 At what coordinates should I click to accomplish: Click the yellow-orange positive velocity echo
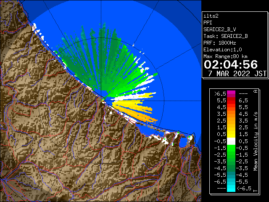coord(135,111)
